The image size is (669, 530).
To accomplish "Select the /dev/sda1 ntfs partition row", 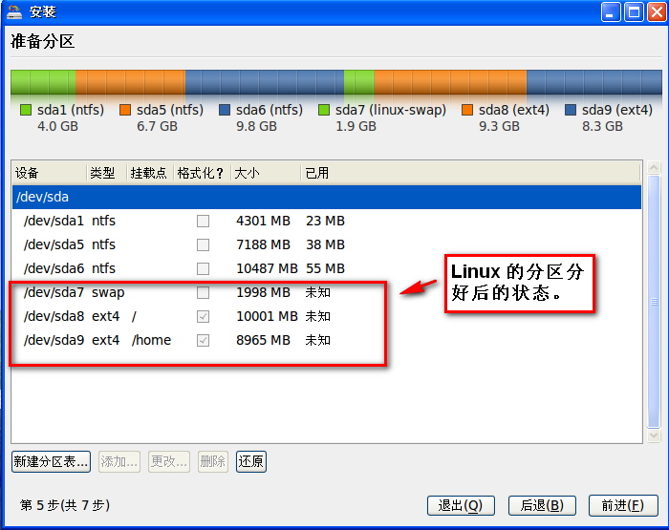I will 327,221.
